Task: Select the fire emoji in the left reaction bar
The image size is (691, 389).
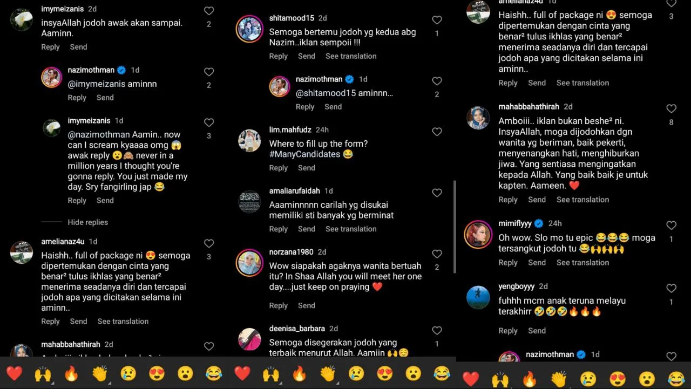Action: click(x=71, y=373)
